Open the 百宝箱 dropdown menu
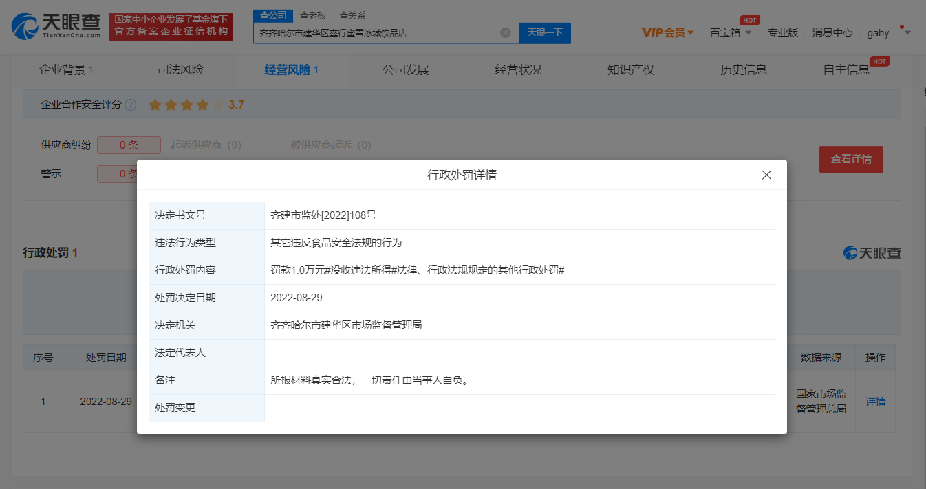The width and height of the screenshot is (926, 489). pyautogui.click(x=731, y=32)
